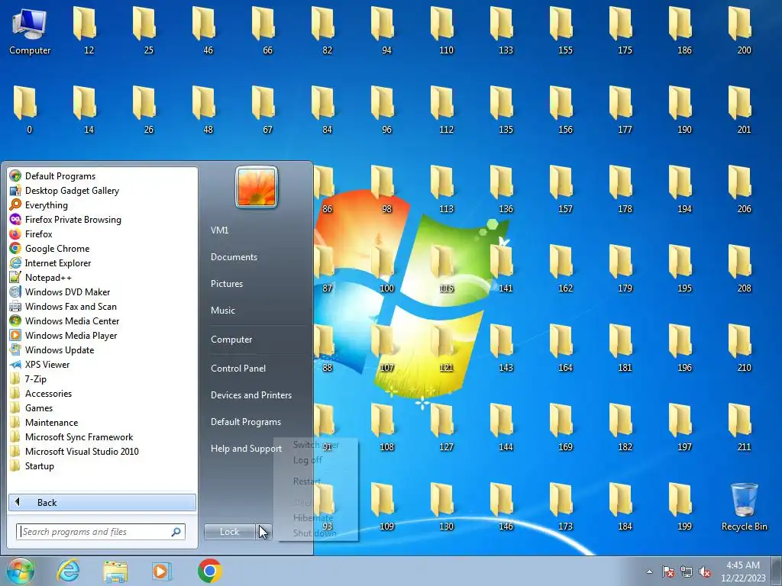Select desktop folder 0
The width and height of the screenshot is (782, 586).
[29, 110]
